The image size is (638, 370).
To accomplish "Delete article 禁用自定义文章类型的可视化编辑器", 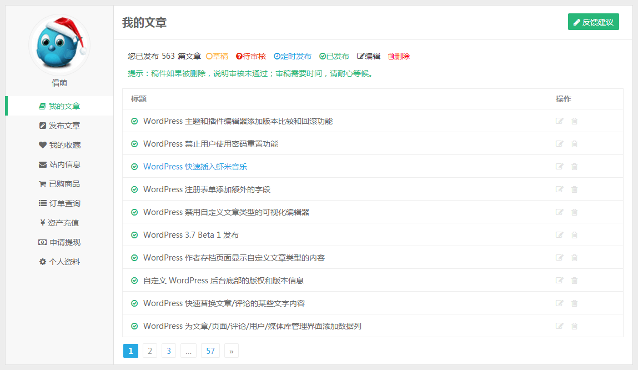I will pos(574,212).
